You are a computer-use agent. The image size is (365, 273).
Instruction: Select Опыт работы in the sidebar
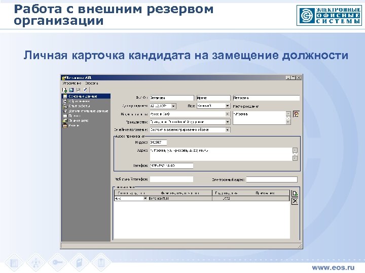pyautogui.click(x=80, y=106)
